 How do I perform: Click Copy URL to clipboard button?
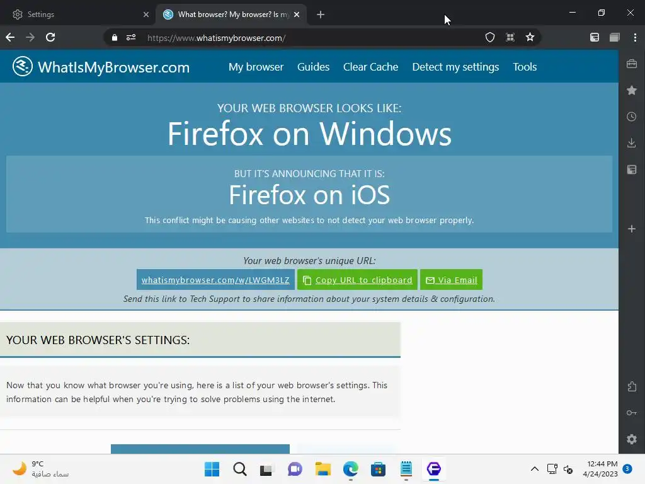click(357, 280)
